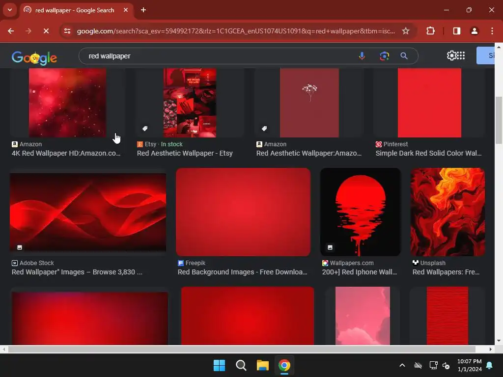
Task: Open the Windows Start menu
Action: click(x=220, y=365)
